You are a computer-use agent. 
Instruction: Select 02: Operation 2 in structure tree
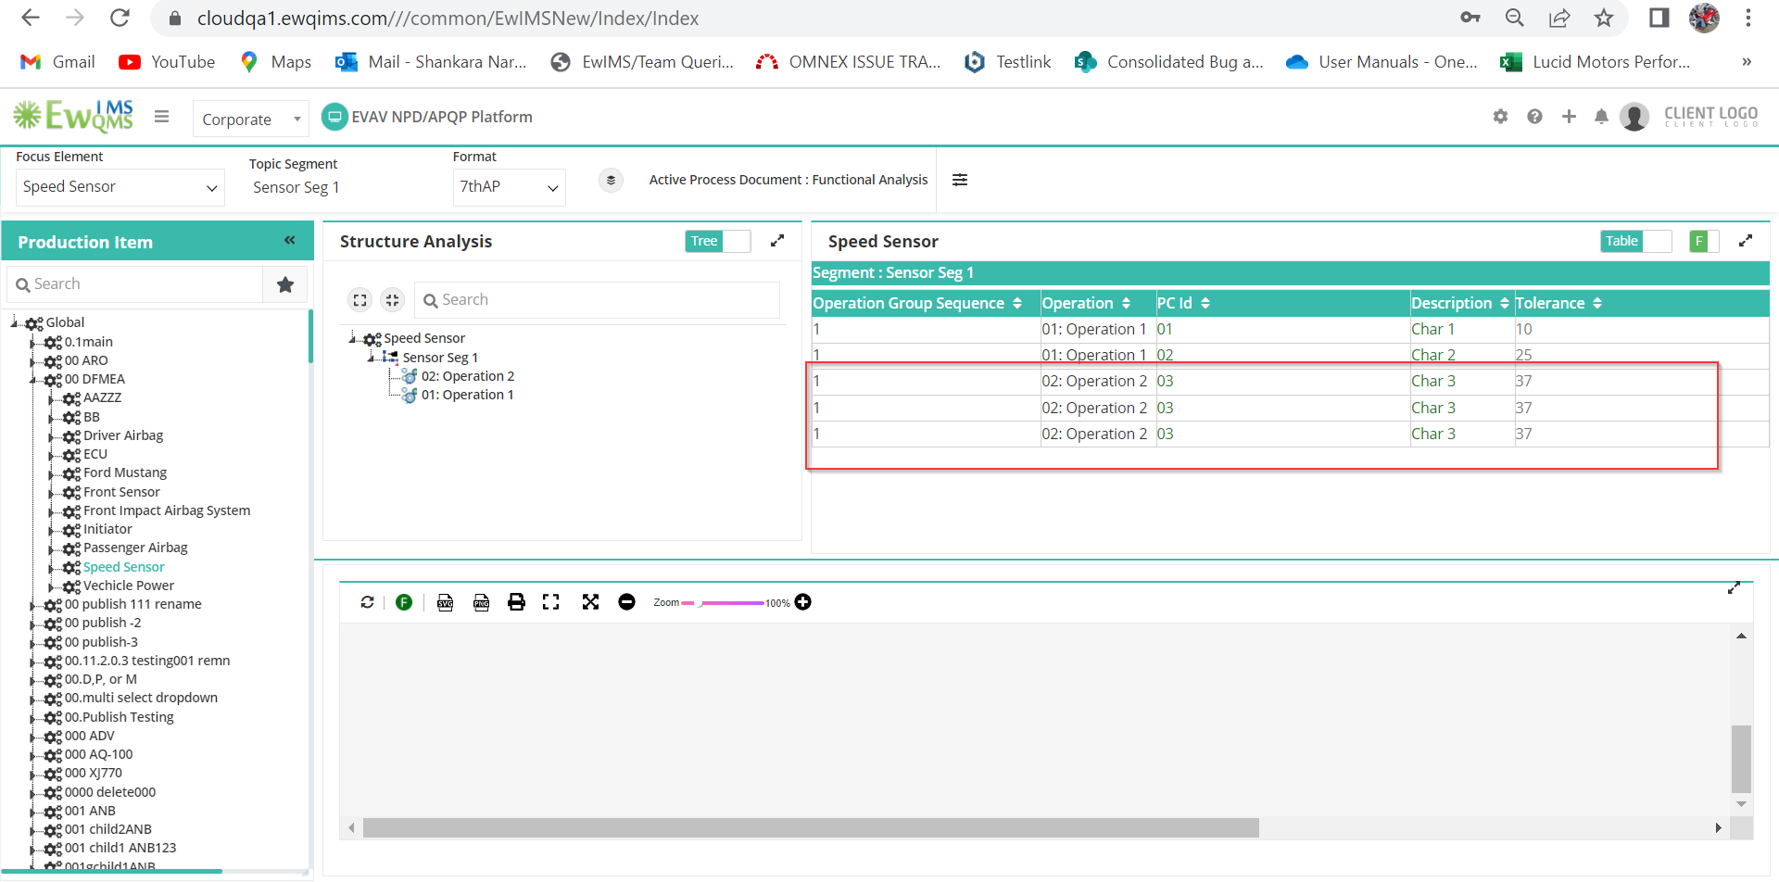coord(467,376)
